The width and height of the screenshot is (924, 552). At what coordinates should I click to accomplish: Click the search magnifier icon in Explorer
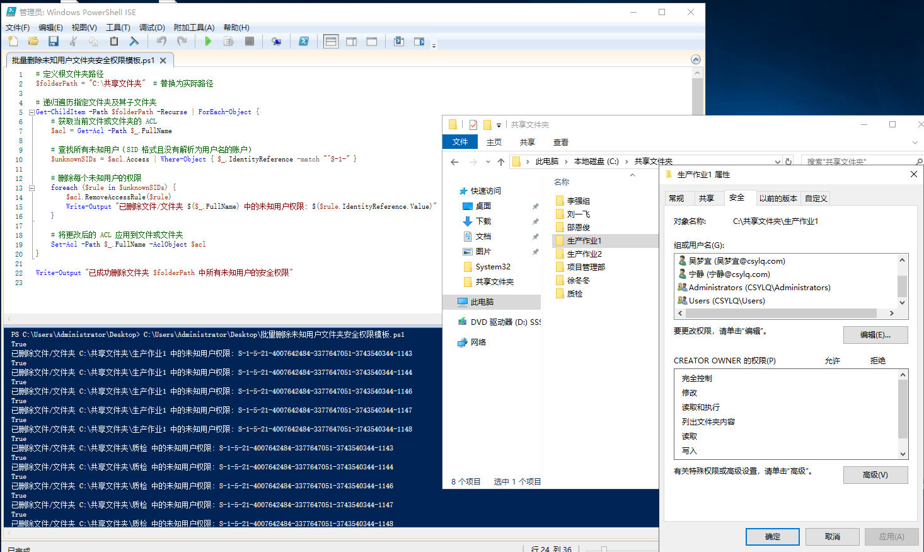pyautogui.click(x=919, y=161)
